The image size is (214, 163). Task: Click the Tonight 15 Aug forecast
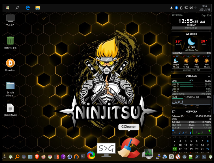176,62
